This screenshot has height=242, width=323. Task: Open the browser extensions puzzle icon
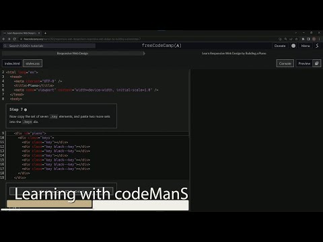click(303, 39)
